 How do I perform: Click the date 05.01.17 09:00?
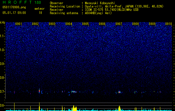tap(14, 13)
